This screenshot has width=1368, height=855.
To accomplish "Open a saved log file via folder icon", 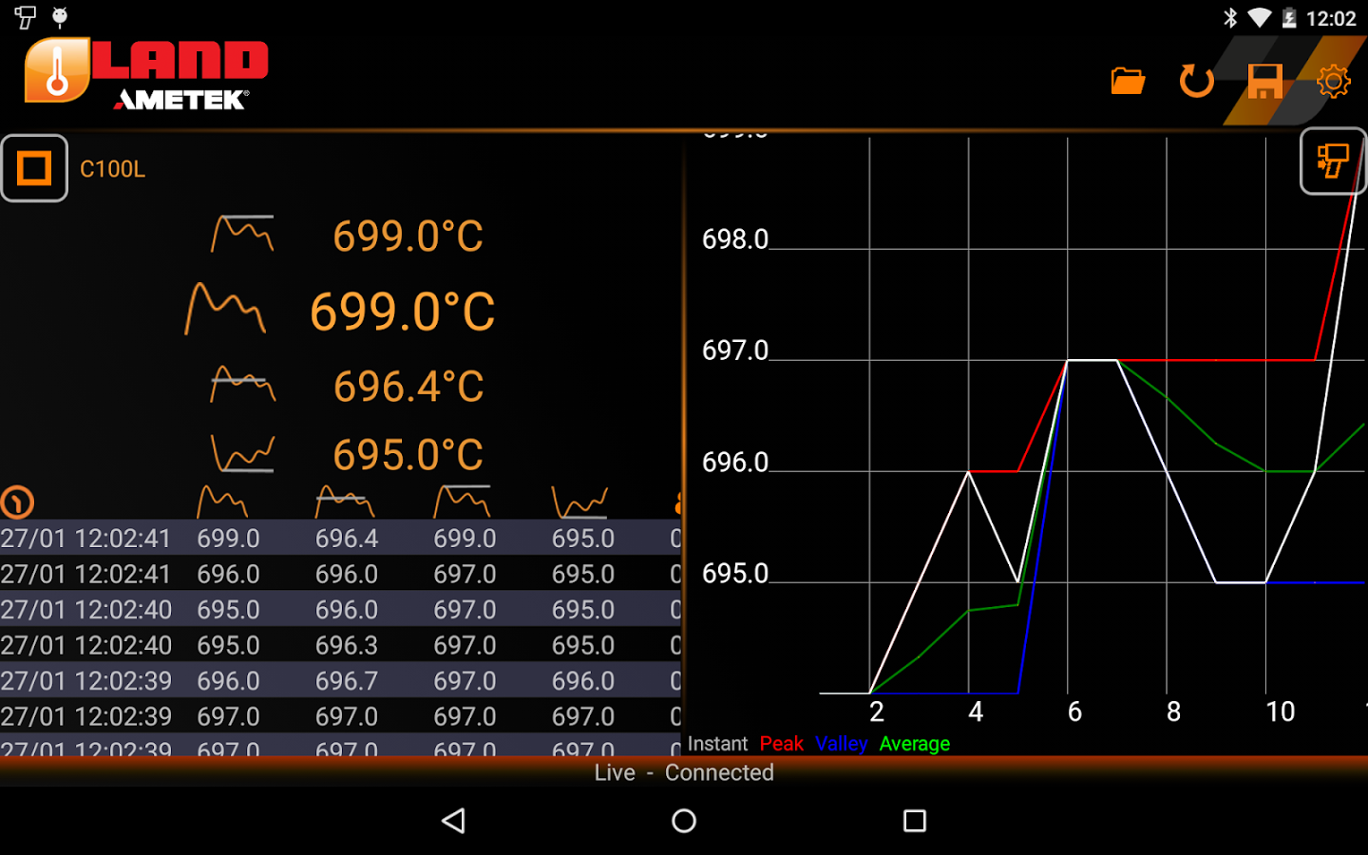I will tap(1128, 81).
